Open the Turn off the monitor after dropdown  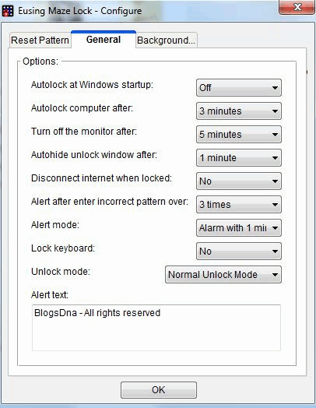239,135
